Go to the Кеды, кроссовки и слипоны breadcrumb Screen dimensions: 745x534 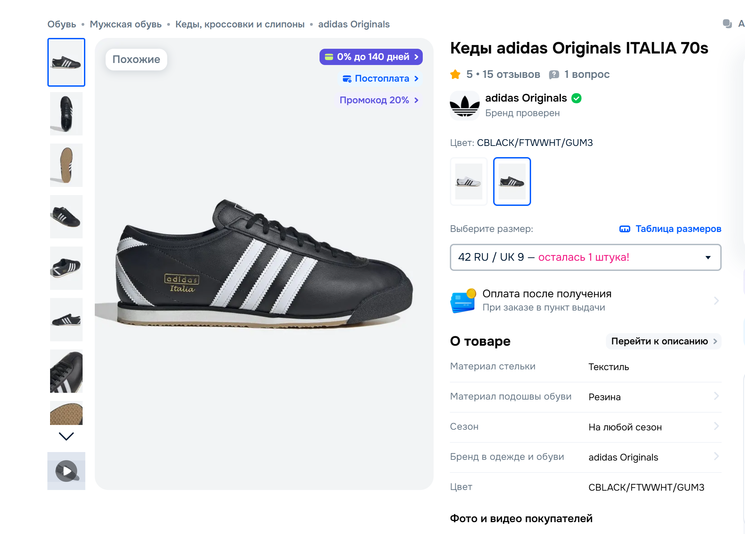pos(240,24)
